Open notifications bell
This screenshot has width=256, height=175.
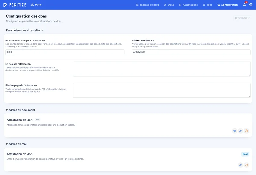pos(244,5)
